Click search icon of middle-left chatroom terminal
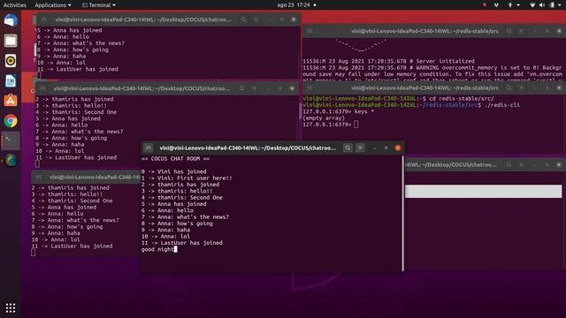566x318 pixels. (241, 88)
